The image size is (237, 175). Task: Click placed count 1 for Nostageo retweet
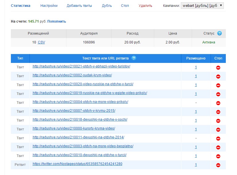point(196,165)
